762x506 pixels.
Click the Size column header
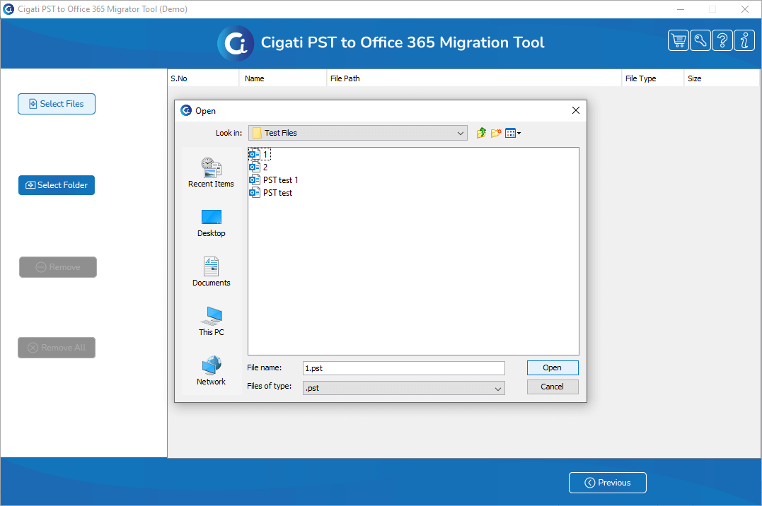click(721, 78)
